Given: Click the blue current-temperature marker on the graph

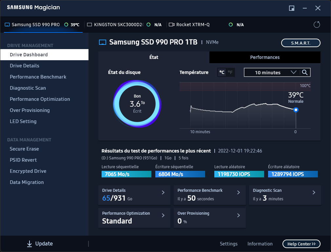Looking at the screenshot, I should (x=296, y=110).
